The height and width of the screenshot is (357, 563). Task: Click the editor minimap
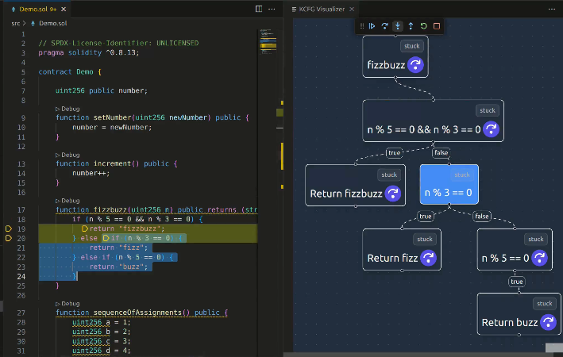268,42
